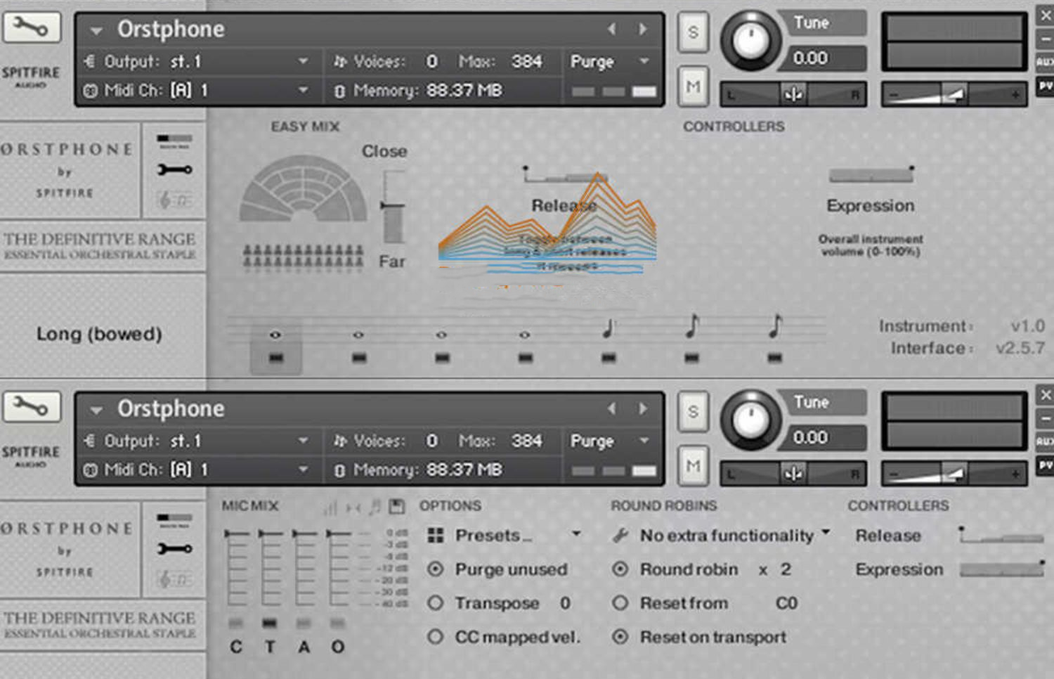Click the volume slider of upper instrument
The image size is (1054, 679).
coord(954,94)
